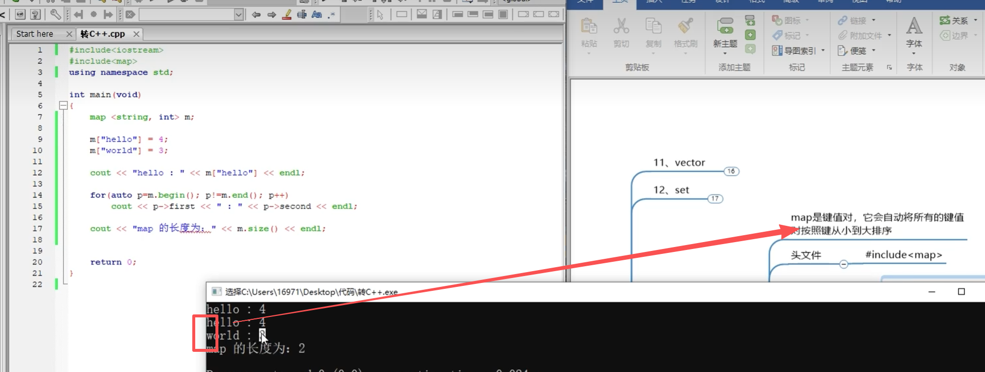Switch to the Start here tab
The width and height of the screenshot is (985, 372).
(35, 34)
